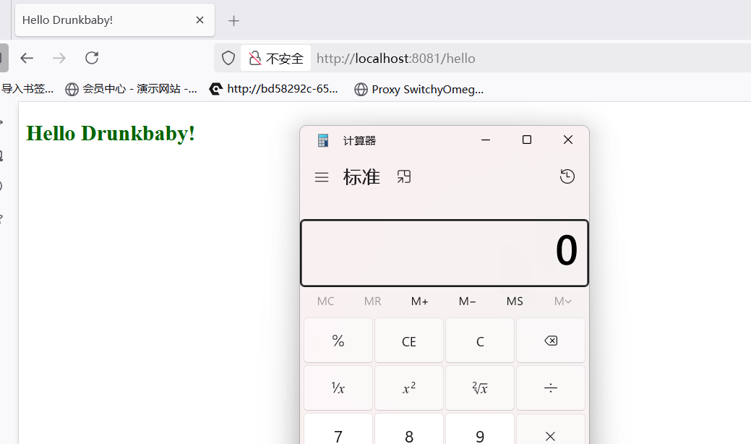Image resolution: width=751 pixels, height=444 pixels.
Task: Open the calculator hamburger navigation menu
Action: pyautogui.click(x=322, y=177)
